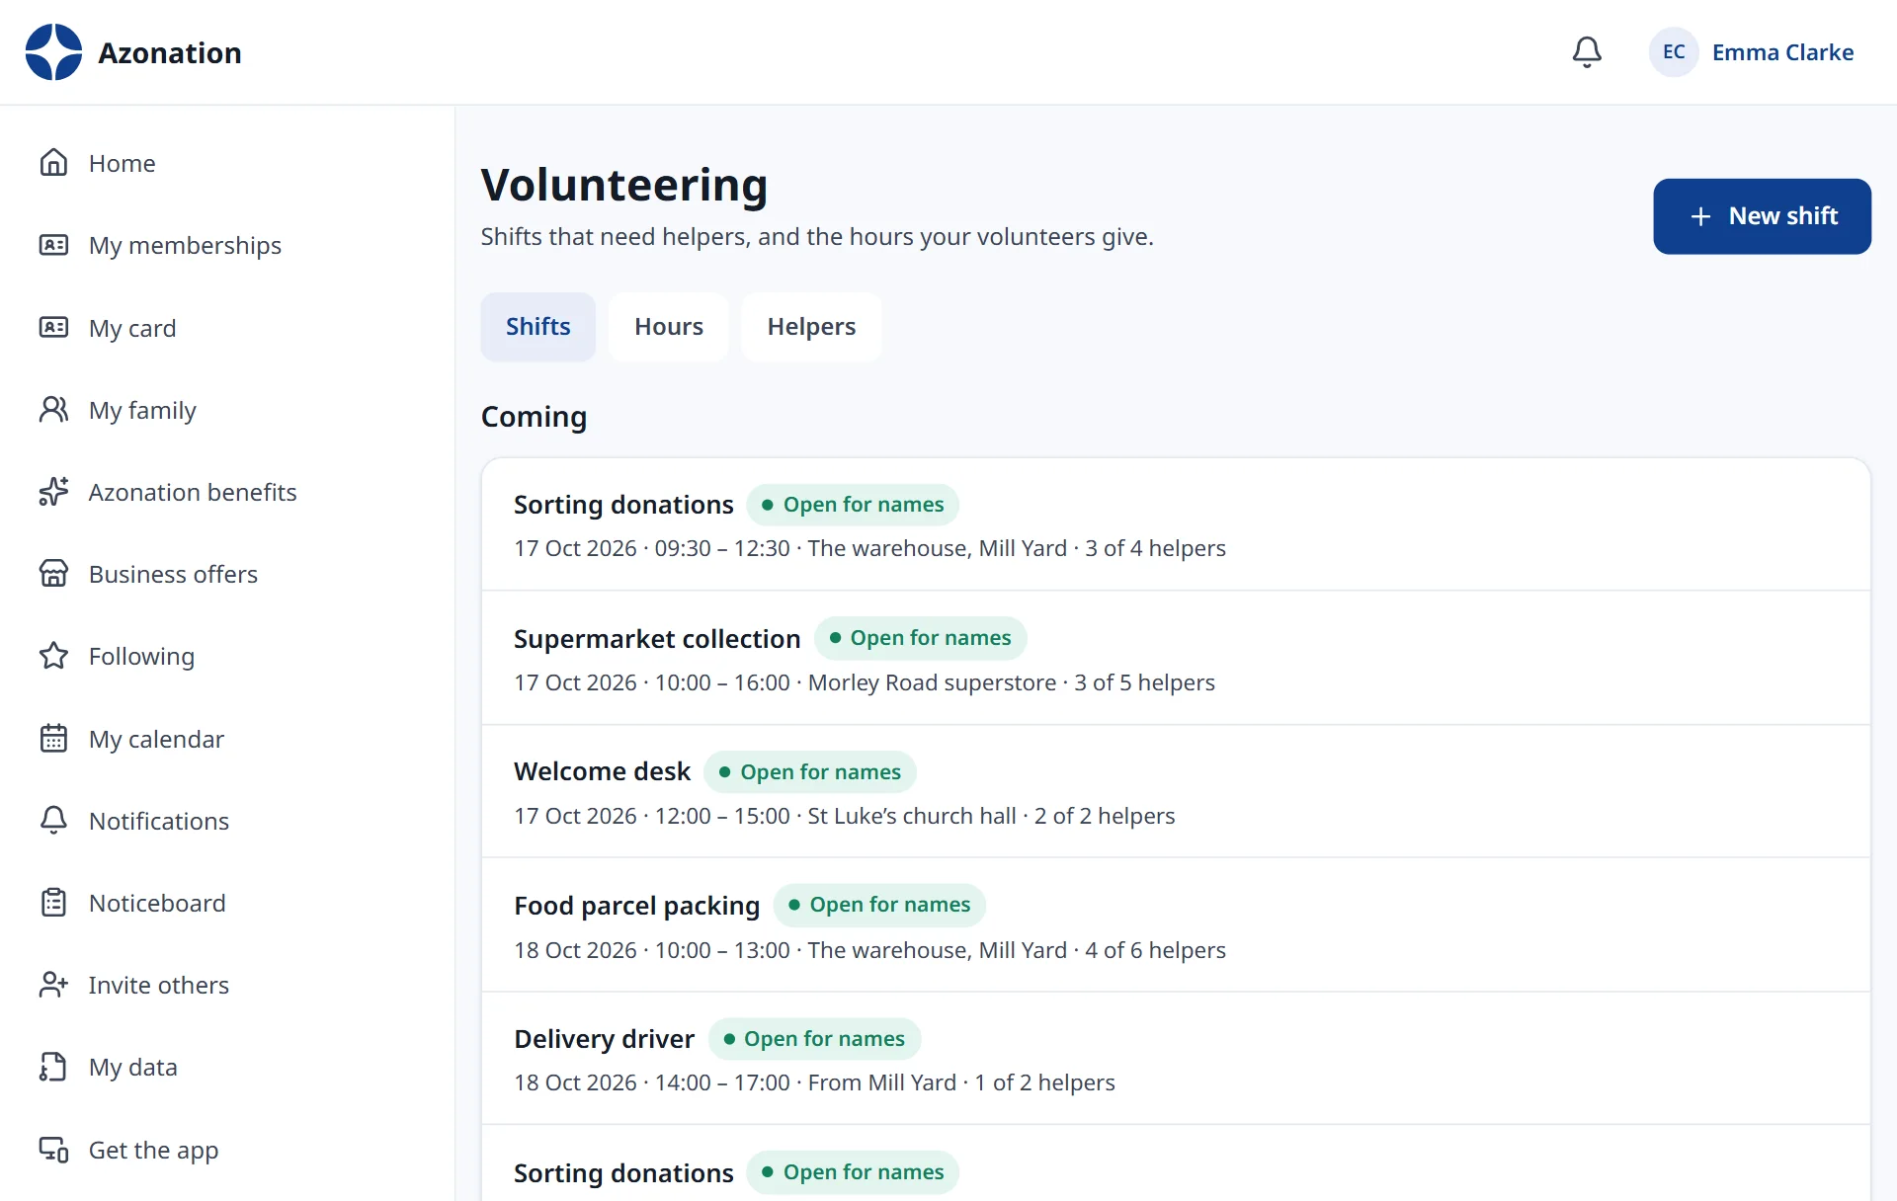Click the Home house icon
This screenshot has height=1201, width=1897.
pyautogui.click(x=53, y=162)
